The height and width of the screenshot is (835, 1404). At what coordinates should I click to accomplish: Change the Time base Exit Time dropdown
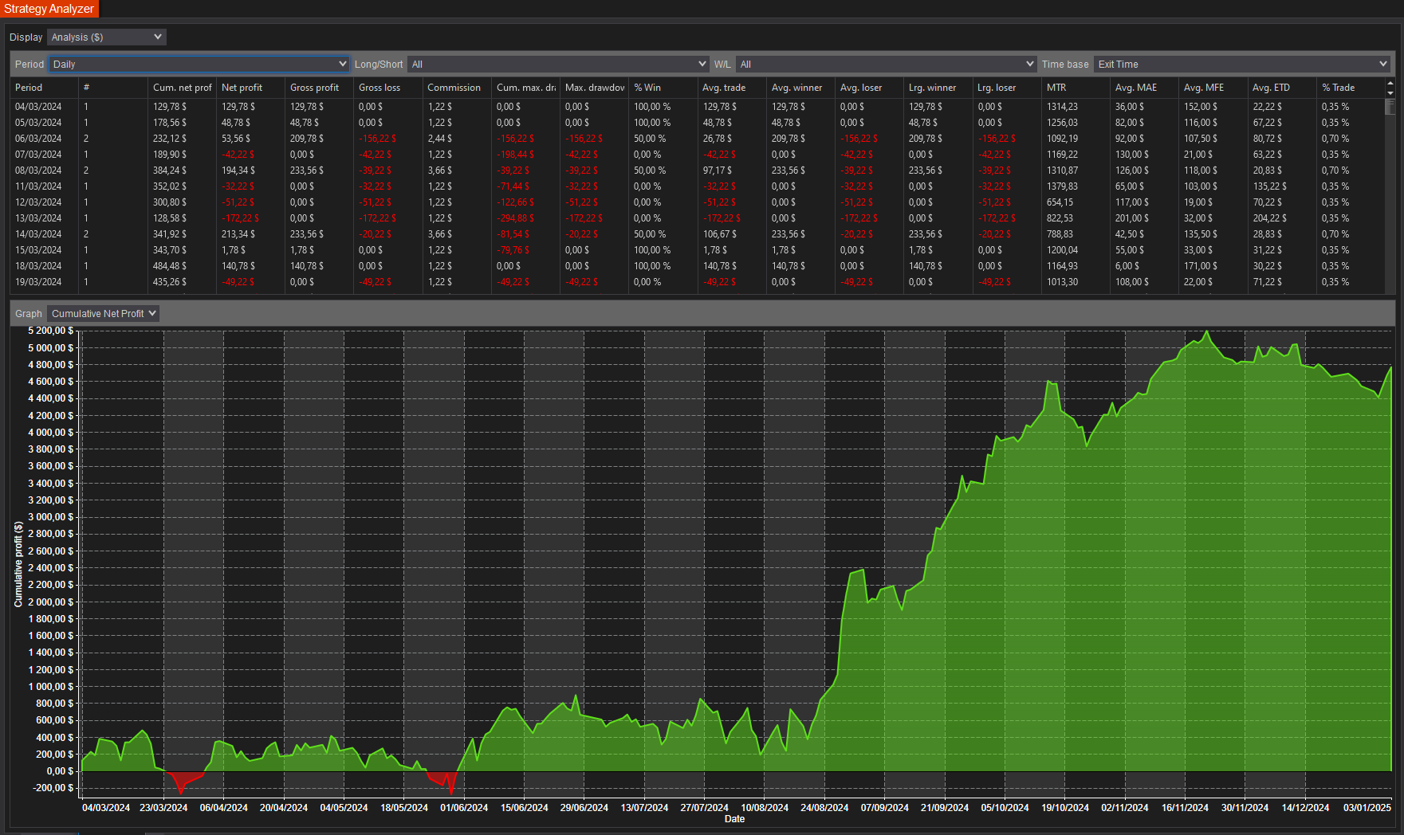[1241, 65]
